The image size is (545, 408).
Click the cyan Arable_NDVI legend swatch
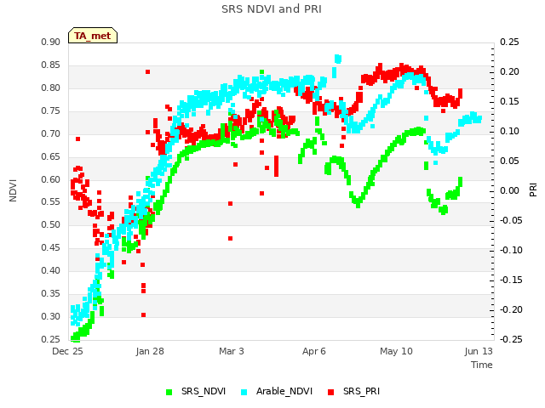pyautogui.click(x=244, y=393)
